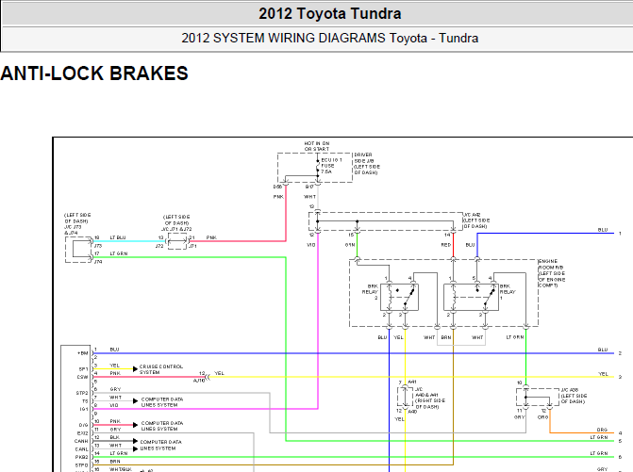Click the 'D56' connector pin label
The image size is (633, 472).
pos(277,187)
